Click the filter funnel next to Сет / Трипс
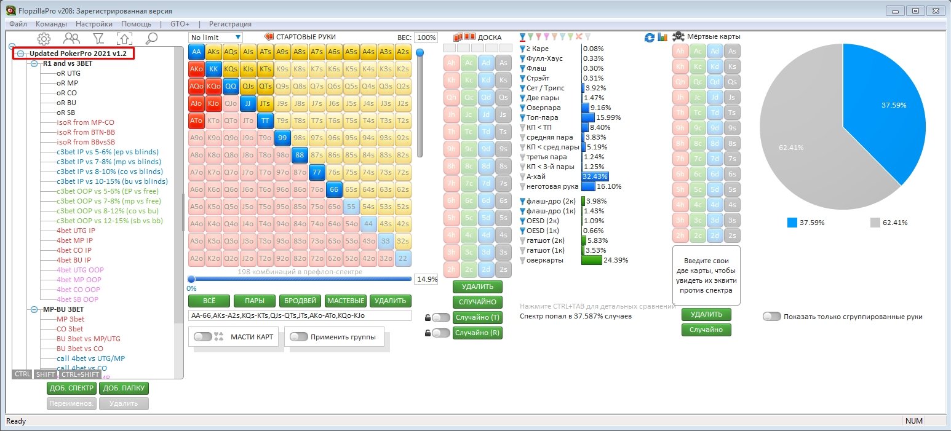Screen dimensions: 951x431 pos(523,88)
